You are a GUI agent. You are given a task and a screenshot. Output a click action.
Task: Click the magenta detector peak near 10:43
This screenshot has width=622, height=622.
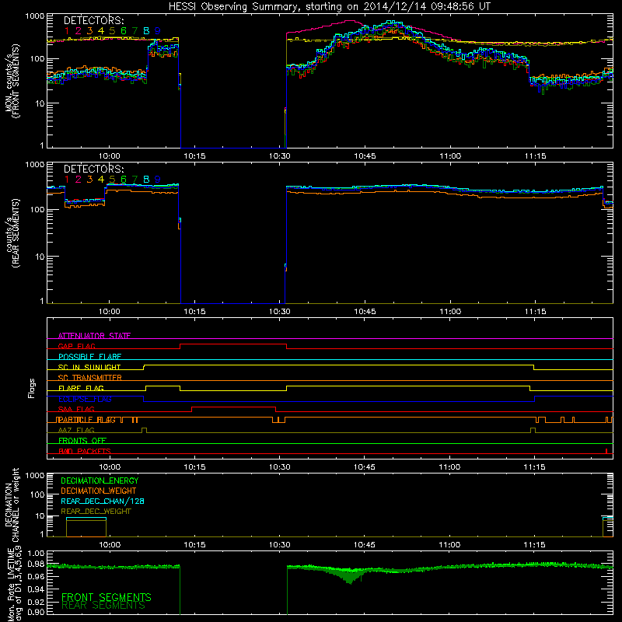click(351, 21)
